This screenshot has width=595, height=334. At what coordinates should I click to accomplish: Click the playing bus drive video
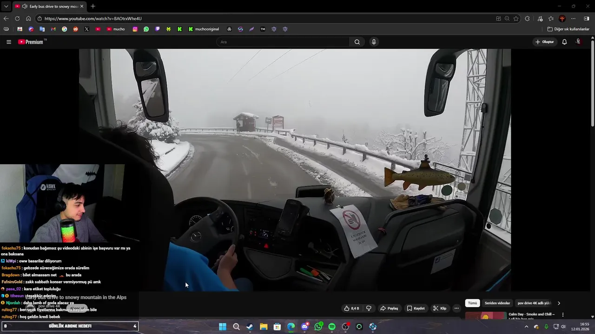click(x=295, y=170)
